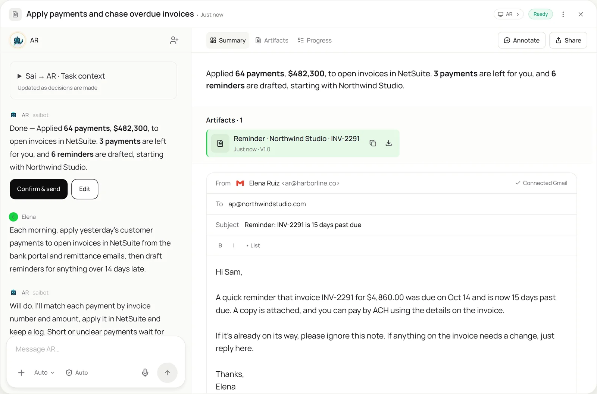Click the microphone icon for voice input
Viewport: 597px width, 394px height.
[x=145, y=372]
